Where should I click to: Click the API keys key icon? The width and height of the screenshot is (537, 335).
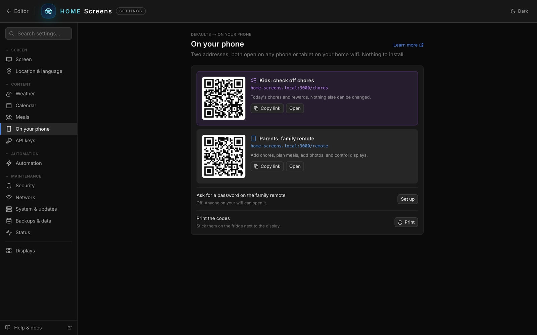(x=9, y=141)
